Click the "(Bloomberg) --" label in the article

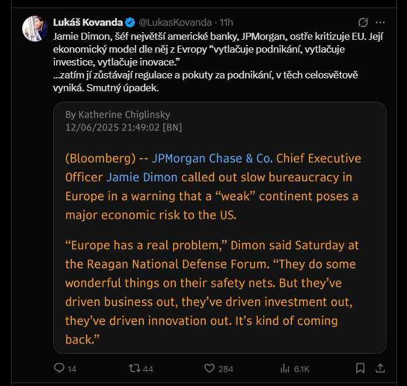point(106,158)
